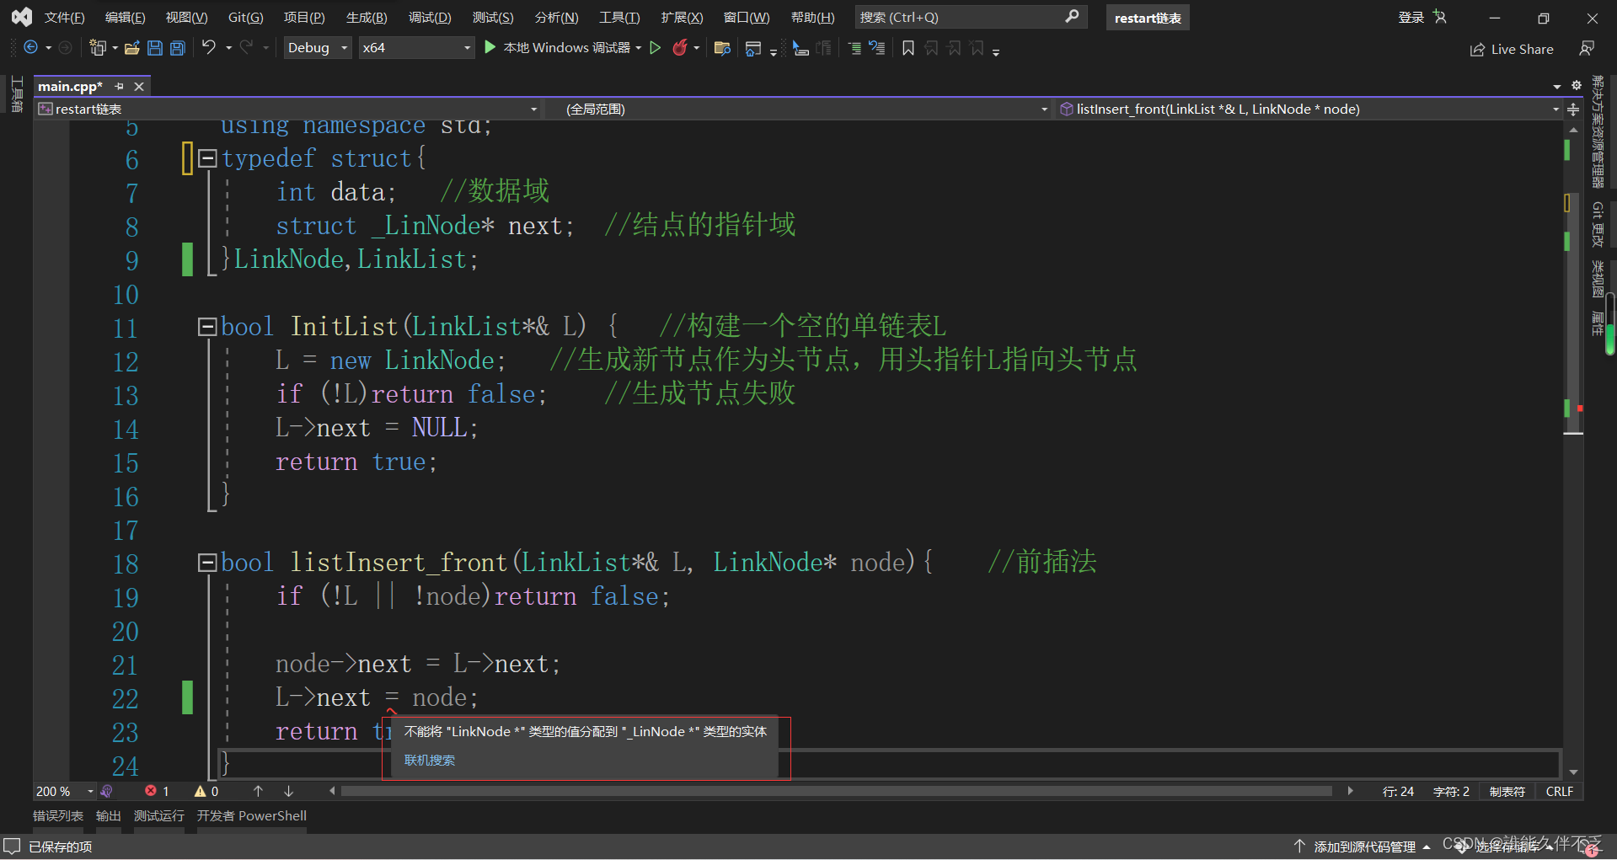1617x860 pixels.
Task: Go to previous issue with up arrow
Action: pos(258,791)
